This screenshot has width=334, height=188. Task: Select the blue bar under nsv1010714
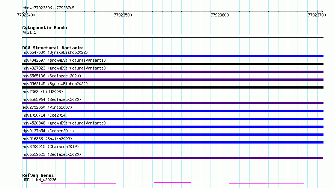tap(173, 119)
